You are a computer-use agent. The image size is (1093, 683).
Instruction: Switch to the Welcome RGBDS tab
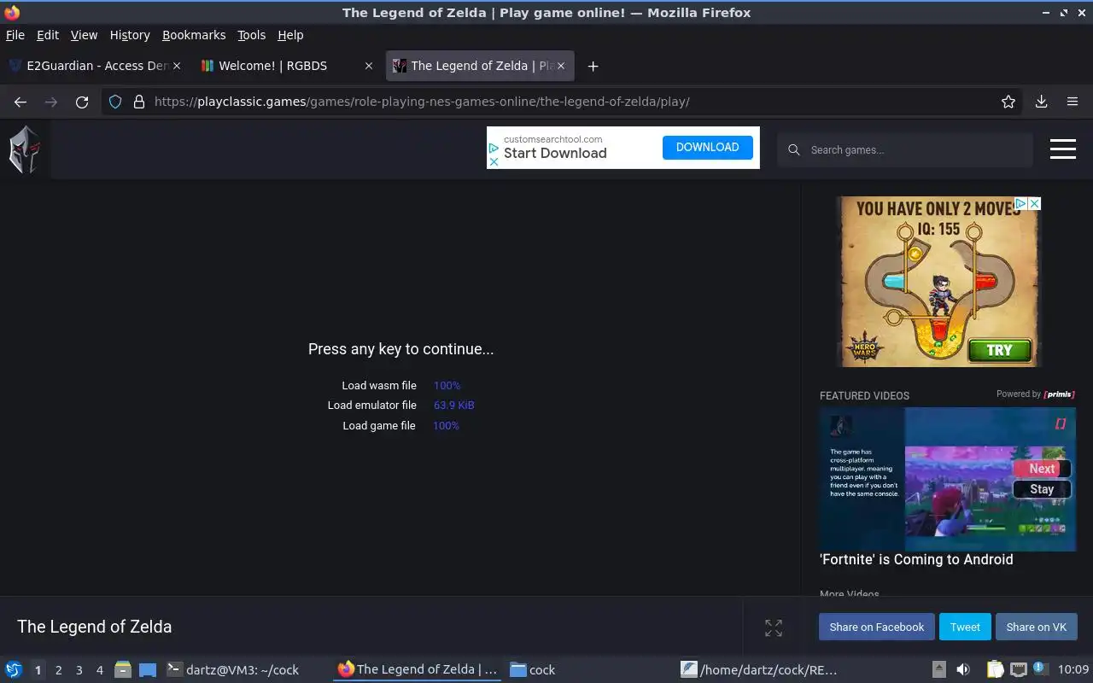click(x=288, y=66)
